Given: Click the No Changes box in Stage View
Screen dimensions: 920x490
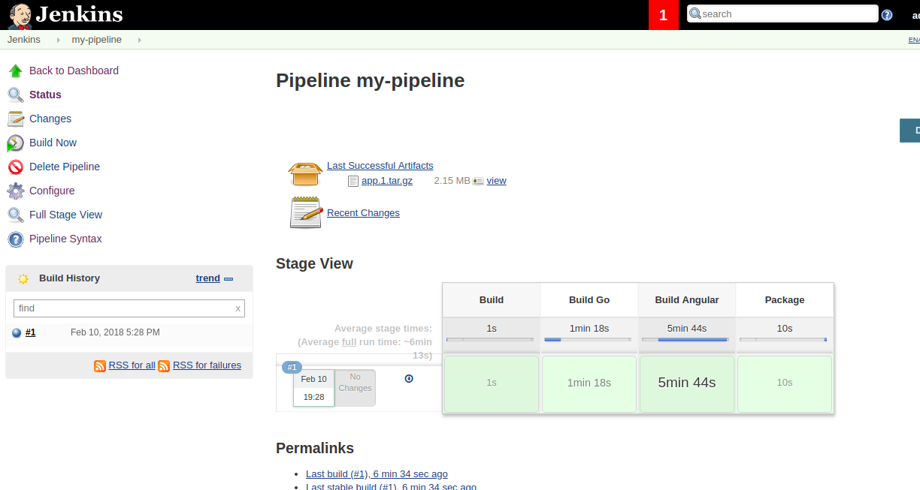Looking at the screenshot, I should (x=355, y=388).
